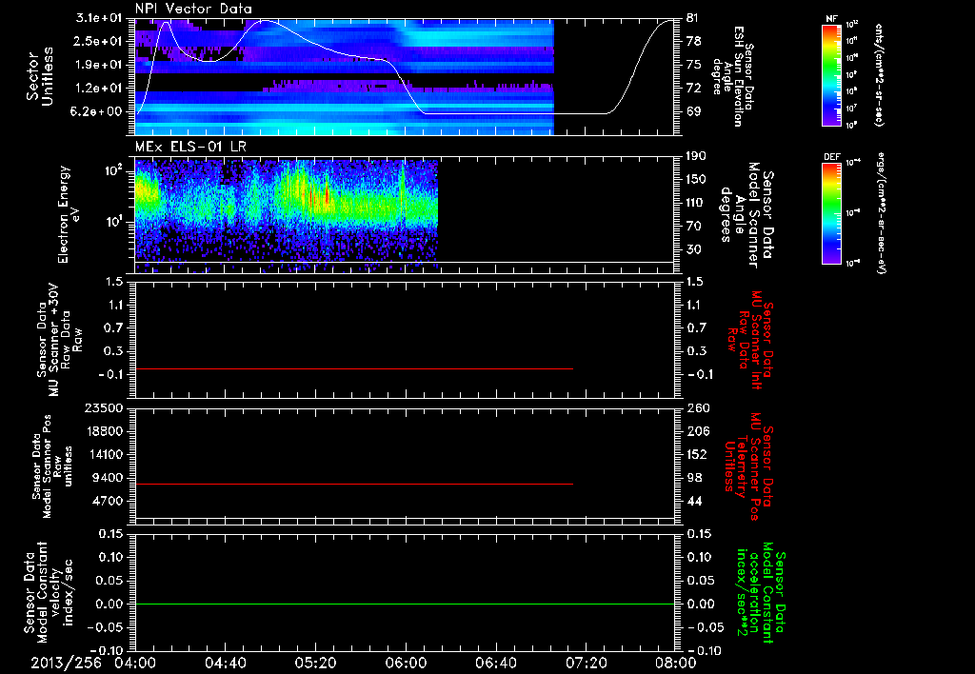
Task: Select the red "MU Scanner Pos Telemetry" title
Action: pyautogui.click(x=748, y=467)
